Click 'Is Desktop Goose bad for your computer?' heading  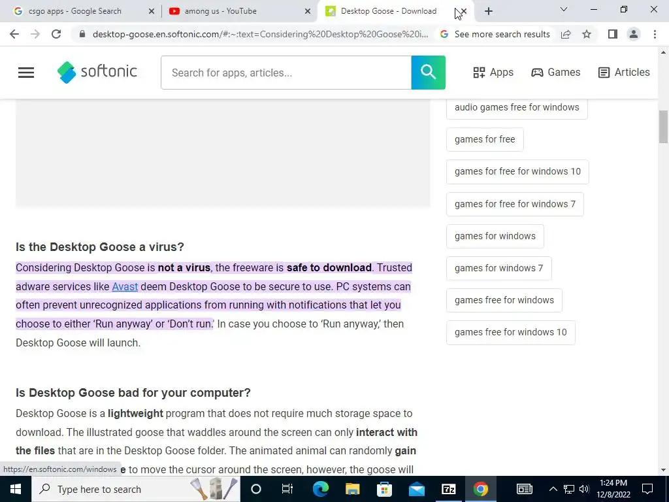point(133,393)
